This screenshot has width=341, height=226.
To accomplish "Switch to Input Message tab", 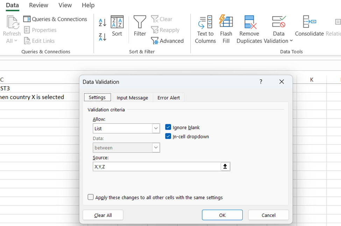I will pos(132,98).
